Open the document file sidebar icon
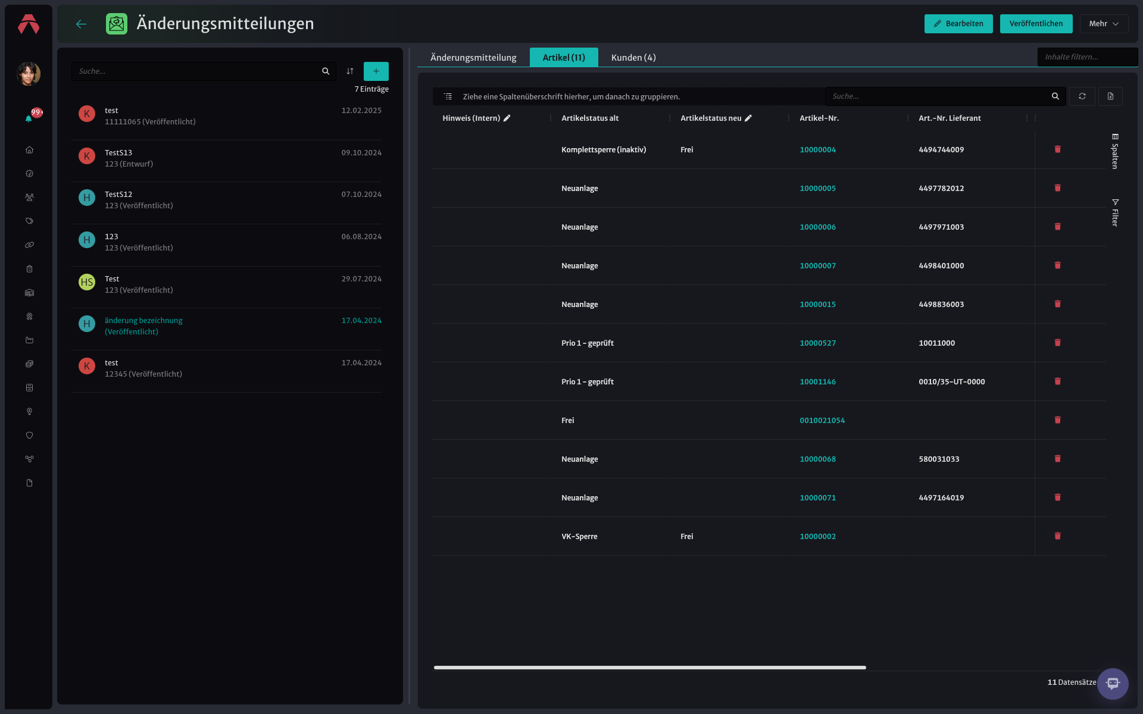The image size is (1143, 714). coord(29,483)
